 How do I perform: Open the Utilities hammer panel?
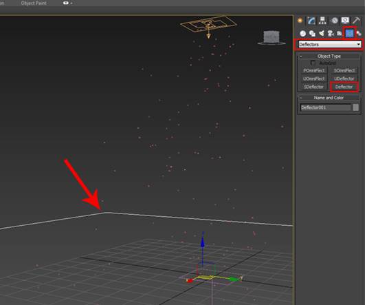356,21
